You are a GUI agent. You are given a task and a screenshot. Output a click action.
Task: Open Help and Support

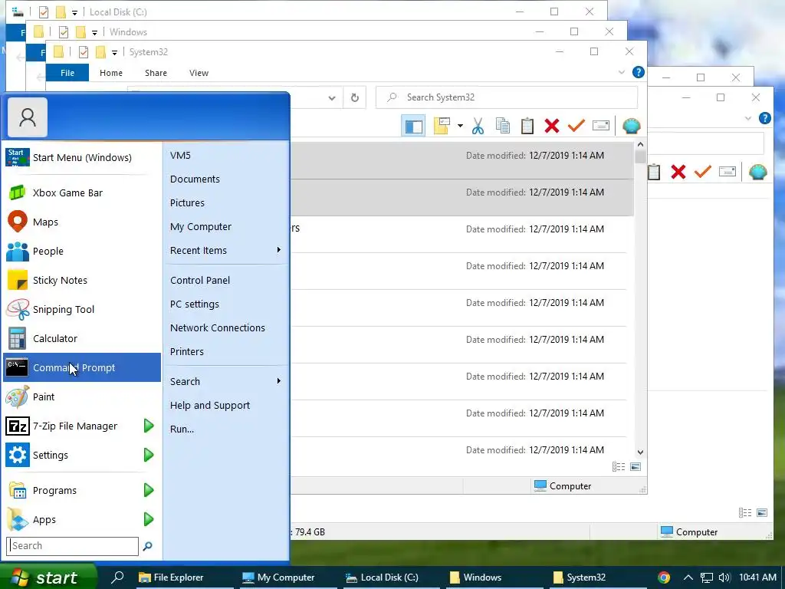226,405
